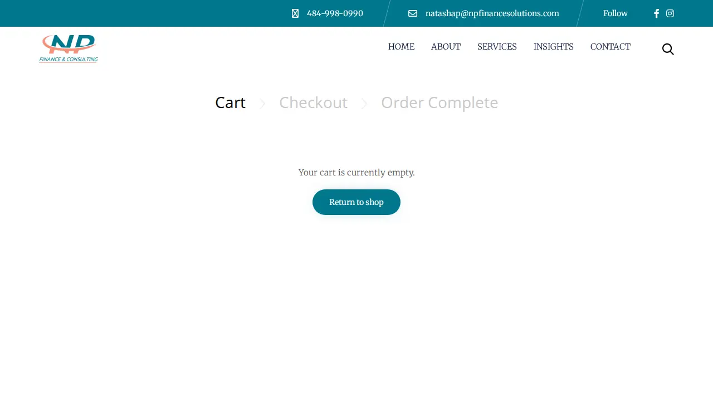Click the envelope email icon
Viewport: 713px width, 401px height.
tap(413, 13)
